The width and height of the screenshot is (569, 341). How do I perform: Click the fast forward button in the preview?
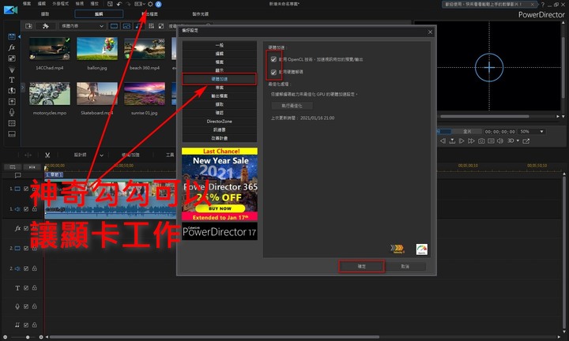471,141
